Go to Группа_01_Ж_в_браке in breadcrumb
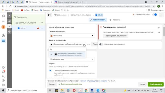Screen dimensions: 165x93 81,15
